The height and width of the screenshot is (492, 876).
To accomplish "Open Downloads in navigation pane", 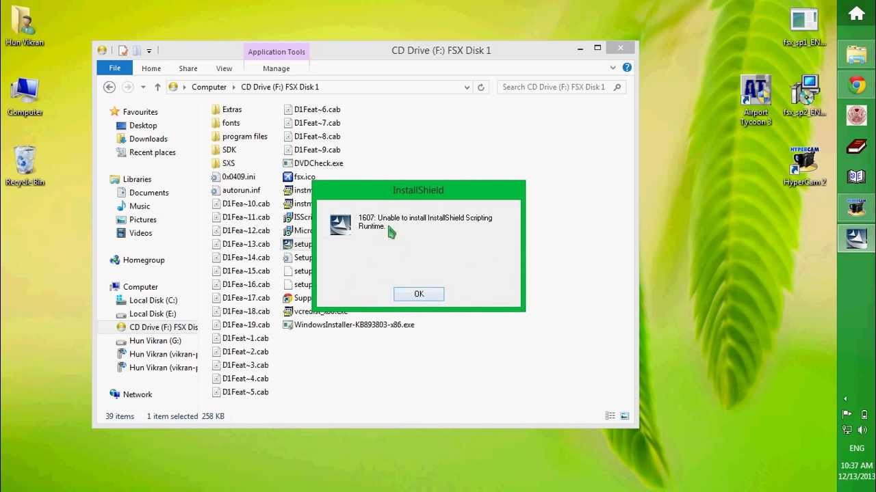I will 149,139.
